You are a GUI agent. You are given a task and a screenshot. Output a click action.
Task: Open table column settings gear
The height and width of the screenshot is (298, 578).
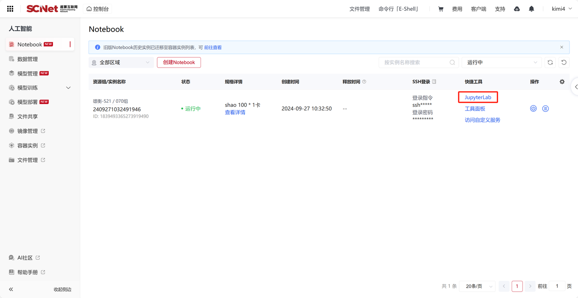pyautogui.click(x=562, y=82)
